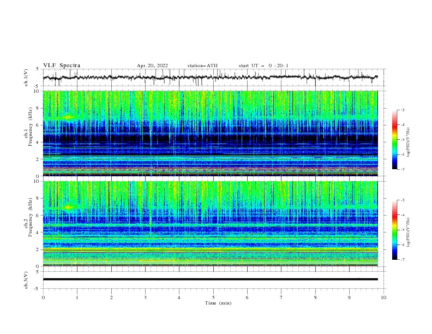Click the '-7' label on ch.2 colorbar
Image resolution: width=432 pixels, height=334 pixels.
click(x=402, y=259)
